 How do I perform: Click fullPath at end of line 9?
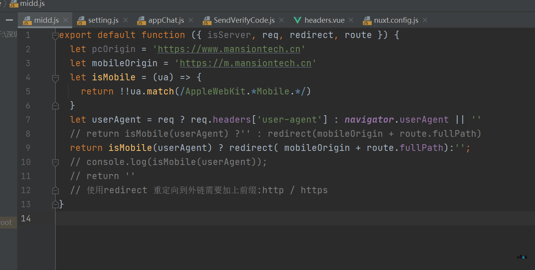[x=422, y=148]
